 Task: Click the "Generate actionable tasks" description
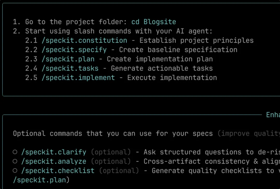click(162, 69)
